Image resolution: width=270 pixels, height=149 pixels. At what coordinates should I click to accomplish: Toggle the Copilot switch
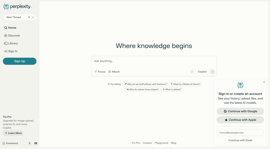193,72
